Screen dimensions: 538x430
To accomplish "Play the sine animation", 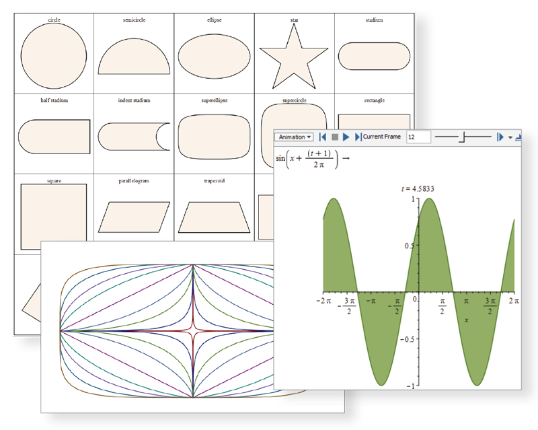I will (x=346, y=137).
